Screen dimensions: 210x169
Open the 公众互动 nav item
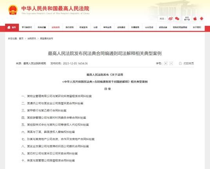coord(149,27)
